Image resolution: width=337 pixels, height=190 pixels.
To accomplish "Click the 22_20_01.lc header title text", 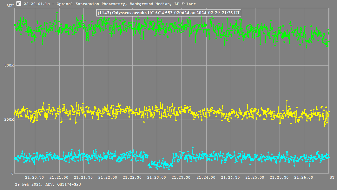I will point(110,4).
